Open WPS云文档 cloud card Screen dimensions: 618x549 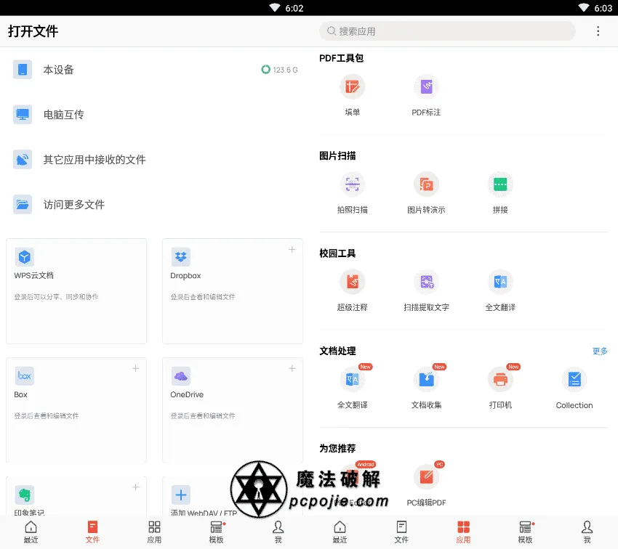(76, 291)
